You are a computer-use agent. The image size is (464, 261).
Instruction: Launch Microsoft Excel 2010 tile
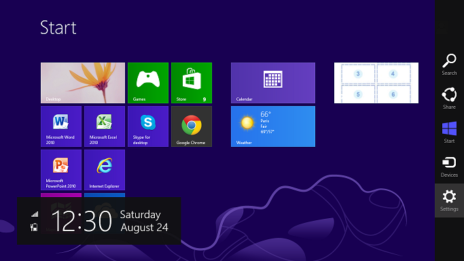click(105, 126)
